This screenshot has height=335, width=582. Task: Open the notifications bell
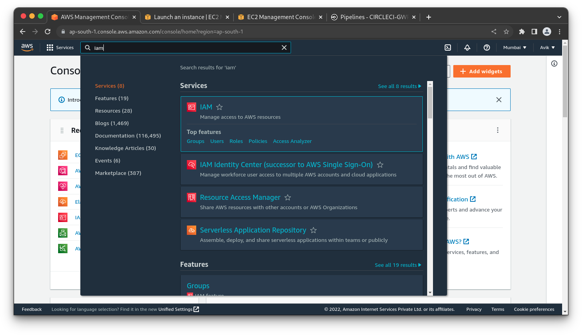point(467,48)
